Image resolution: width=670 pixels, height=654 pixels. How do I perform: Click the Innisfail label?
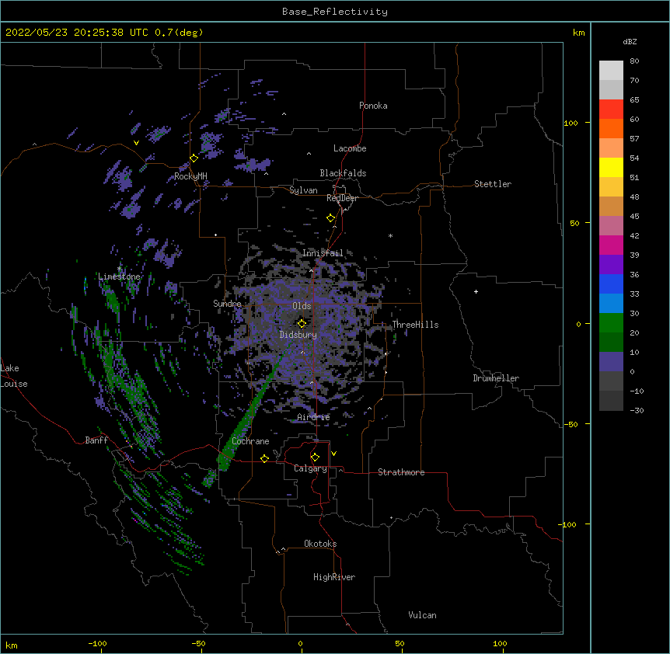323,253
